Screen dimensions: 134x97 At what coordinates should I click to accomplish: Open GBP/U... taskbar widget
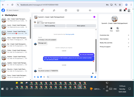[95, 89]
